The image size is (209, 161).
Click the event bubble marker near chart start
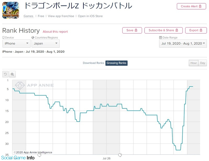click(39, 155)
